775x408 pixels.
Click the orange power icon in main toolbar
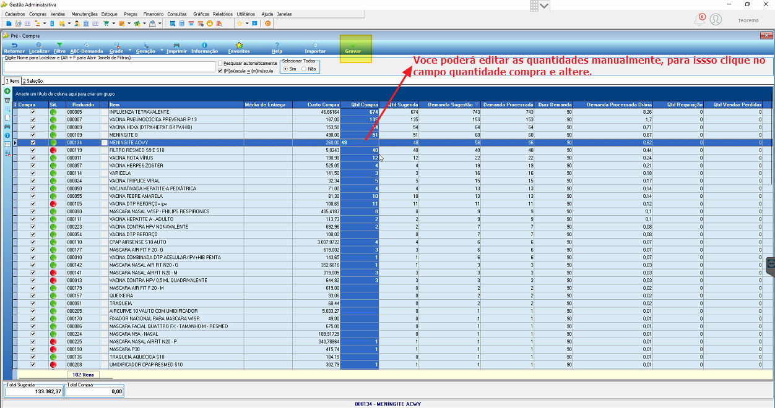click(x=267, y=23)
